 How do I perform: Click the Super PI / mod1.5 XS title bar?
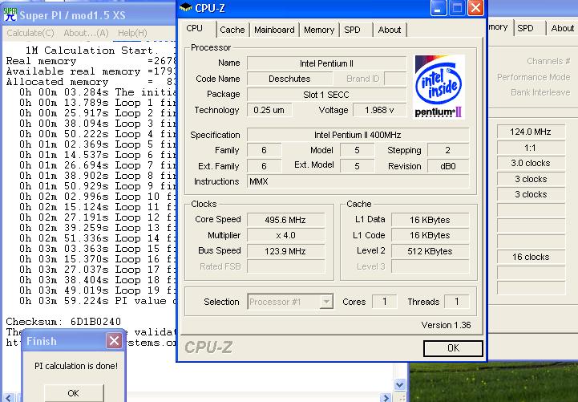point(88,14)
